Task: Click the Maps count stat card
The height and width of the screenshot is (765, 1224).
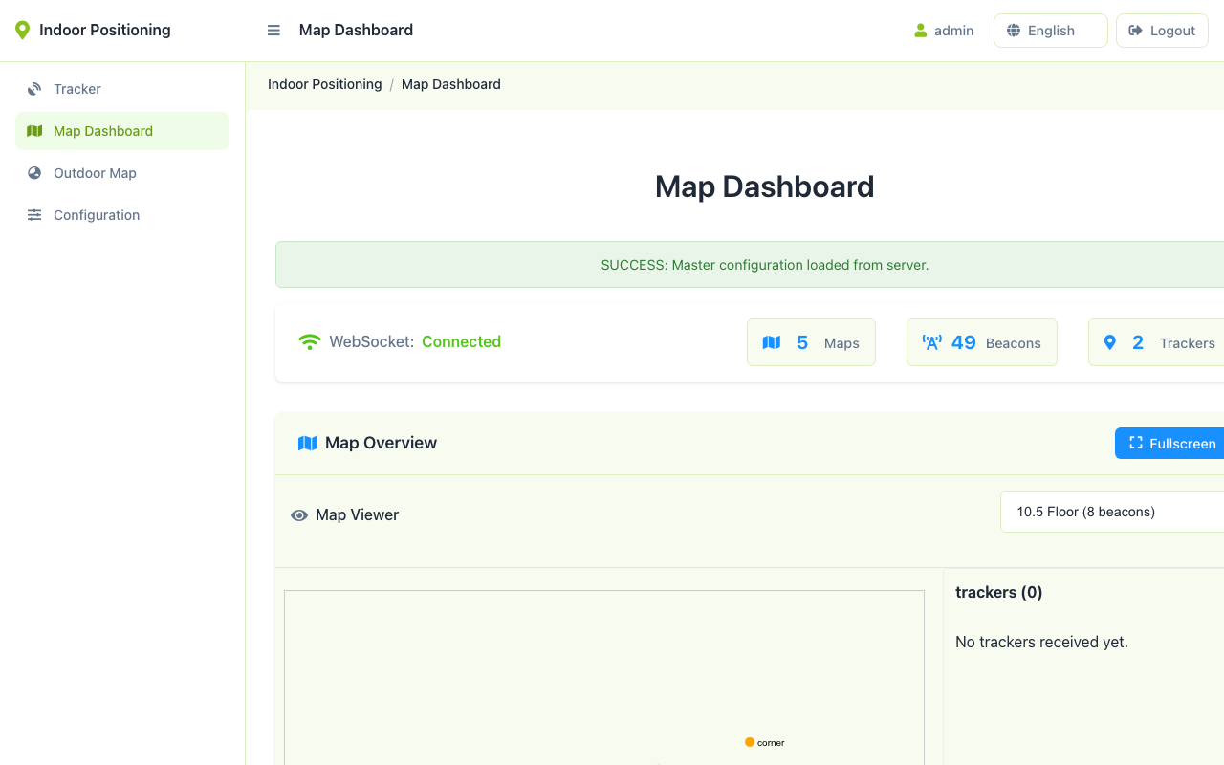Action: (x=811, y=342)
